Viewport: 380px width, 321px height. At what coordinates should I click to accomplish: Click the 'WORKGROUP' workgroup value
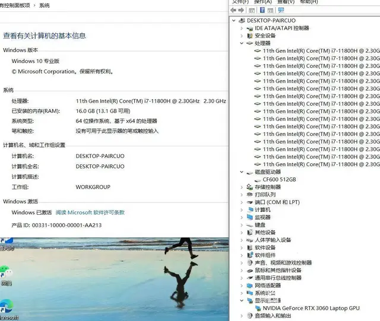93,187
